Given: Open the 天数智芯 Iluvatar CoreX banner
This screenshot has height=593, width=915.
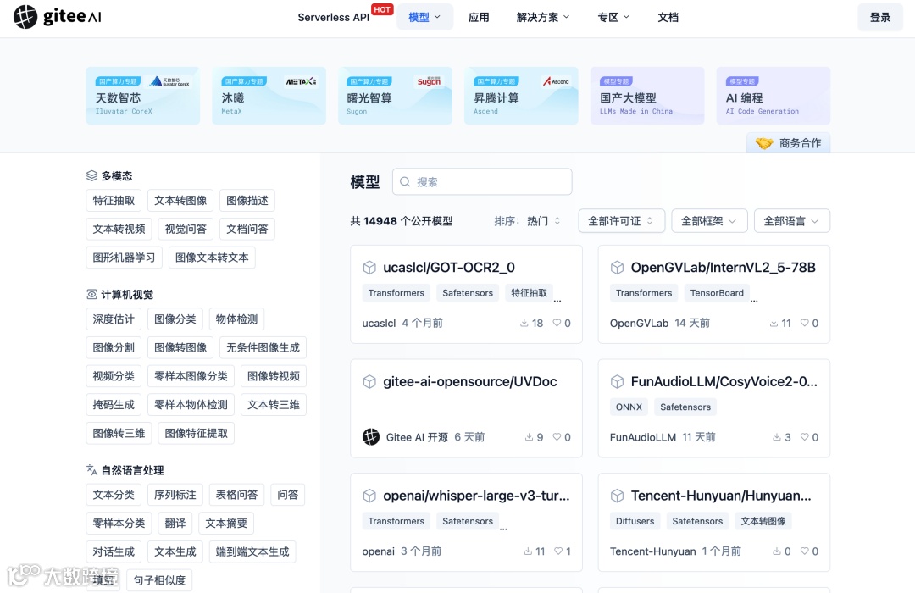Looking at the screenshot, I should coord(143,95).
